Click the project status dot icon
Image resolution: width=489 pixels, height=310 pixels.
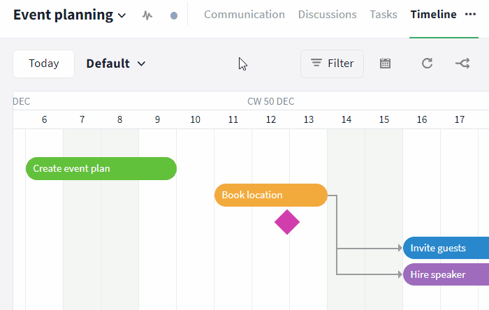[x=174, y=15]
